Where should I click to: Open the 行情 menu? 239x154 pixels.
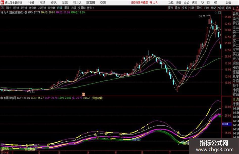(x=31, y=3)
